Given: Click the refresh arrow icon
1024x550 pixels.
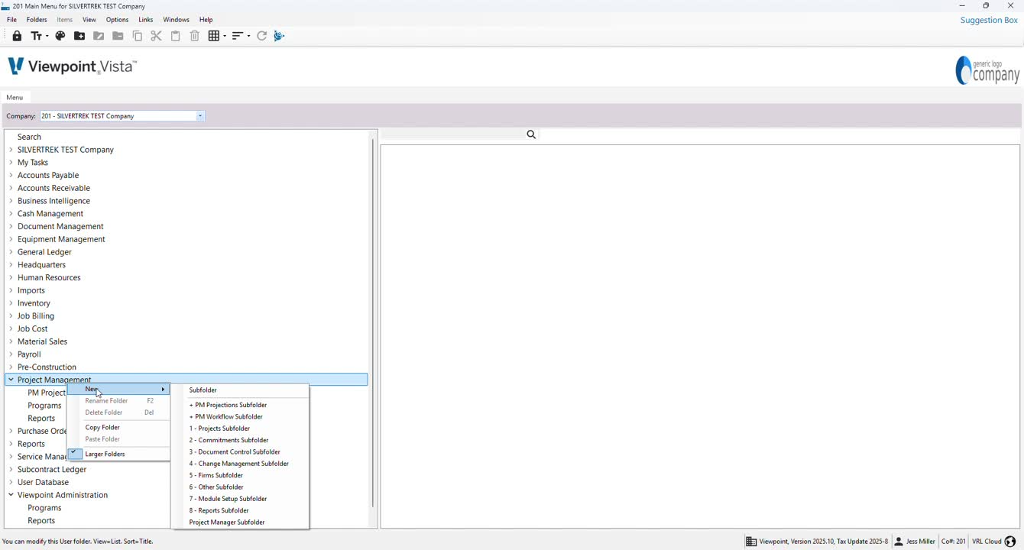Looking at the screenshot, I should click(x=261, y=36).
